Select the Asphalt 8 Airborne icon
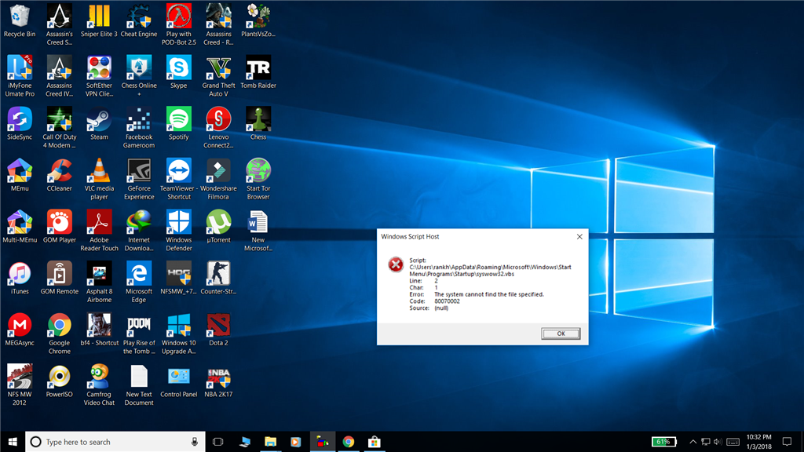The height and width of the screenshot is (452, 804). [99, 282]
